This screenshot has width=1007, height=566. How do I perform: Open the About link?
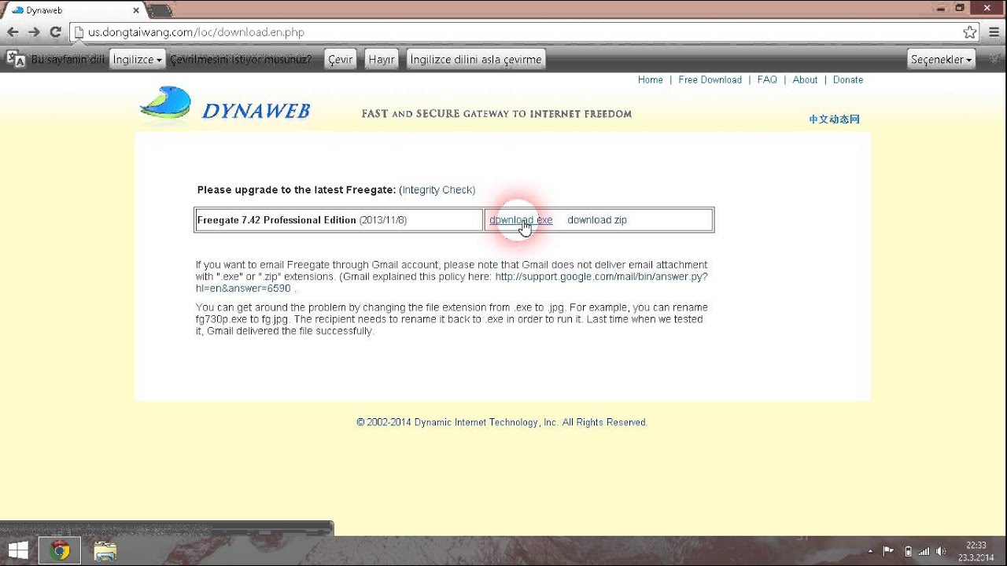click(x=805, y=79)
